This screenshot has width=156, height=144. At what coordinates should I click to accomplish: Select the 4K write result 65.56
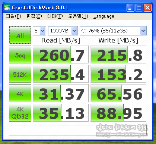(118, 93)
